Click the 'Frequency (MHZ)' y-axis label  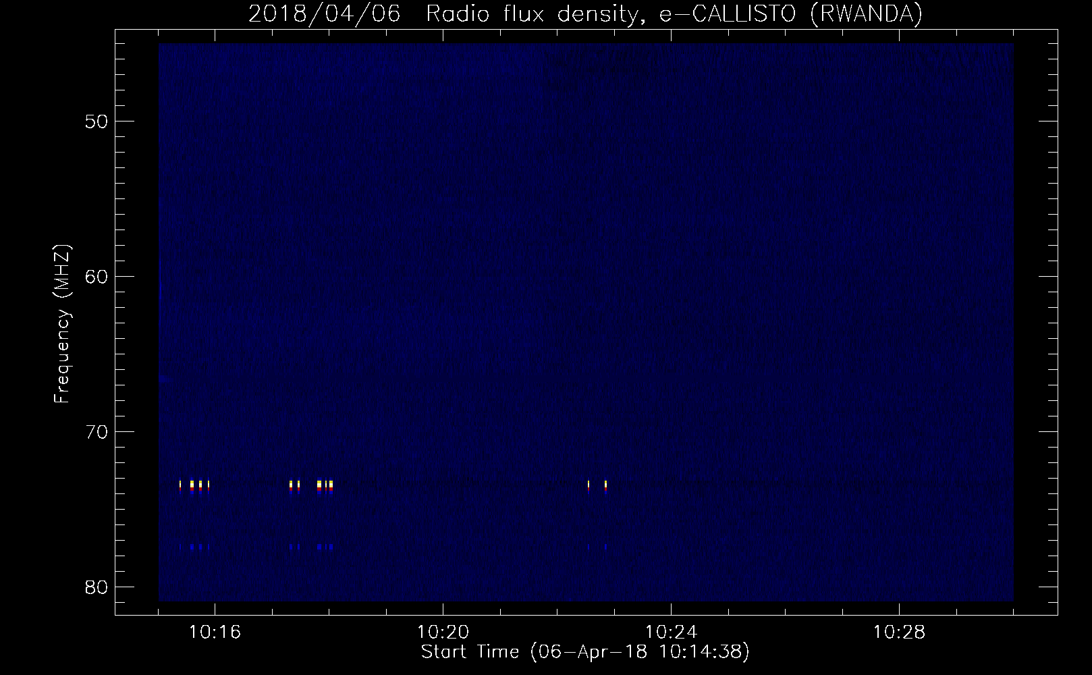62,324
